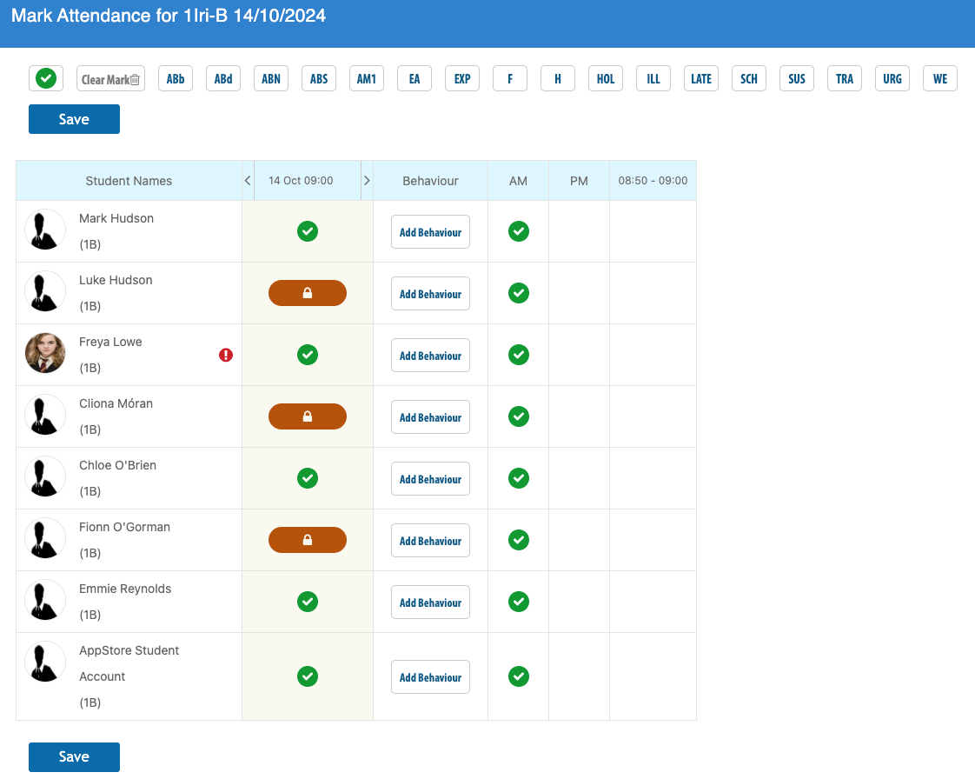Click the trash Clear Mark button
This screenshot has height=779, width=975.
pos(110,79)
